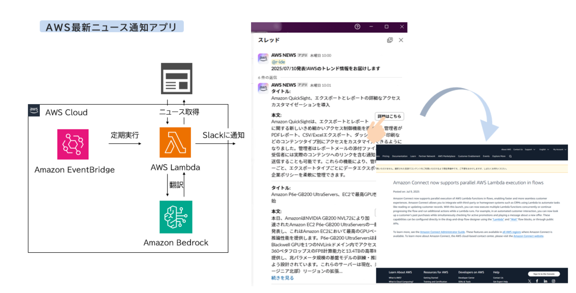Click Getting Started footer link
This screenshot has width=576, height=293.
point(431,278)
